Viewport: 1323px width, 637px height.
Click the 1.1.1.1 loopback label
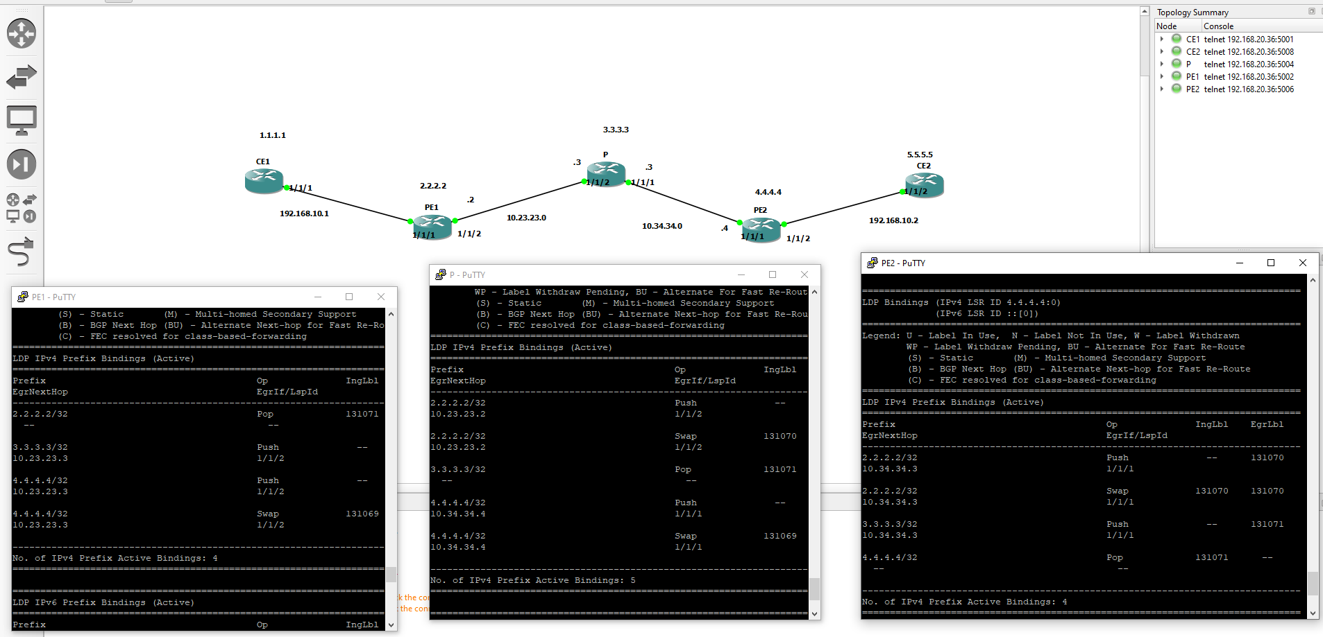[273, 135]
